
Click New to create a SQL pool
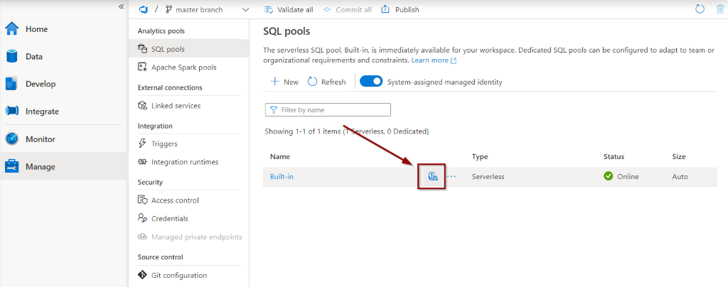(x=284, y=82)
